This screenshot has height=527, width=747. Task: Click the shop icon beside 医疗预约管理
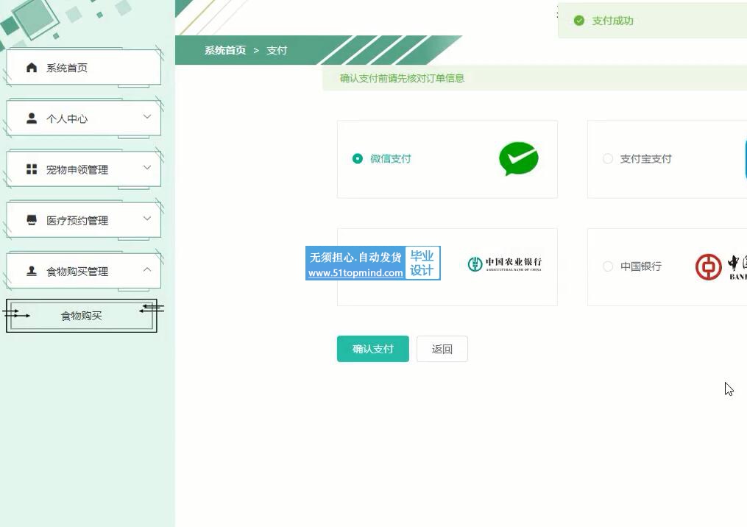click(x=32, y=219)
